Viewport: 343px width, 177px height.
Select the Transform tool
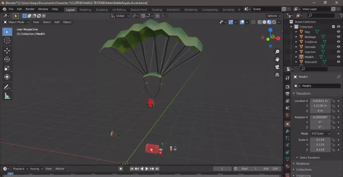[x=7, y=77]
